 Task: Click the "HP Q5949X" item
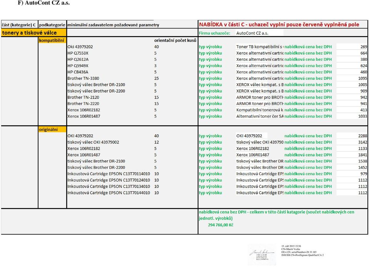pyautogui.click(x=78, y=66)
